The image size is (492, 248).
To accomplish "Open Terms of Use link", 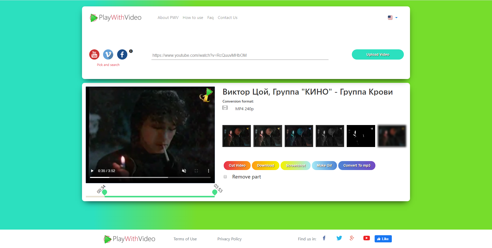I will coord(185,239).
